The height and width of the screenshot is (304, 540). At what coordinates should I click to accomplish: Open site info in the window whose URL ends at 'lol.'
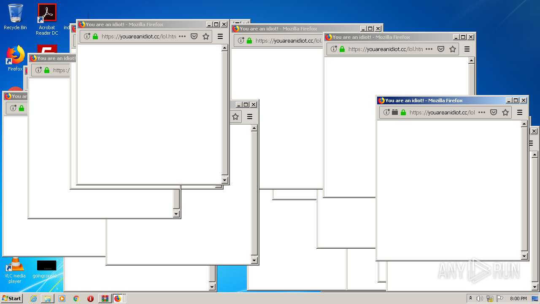[x=241, y=41]
